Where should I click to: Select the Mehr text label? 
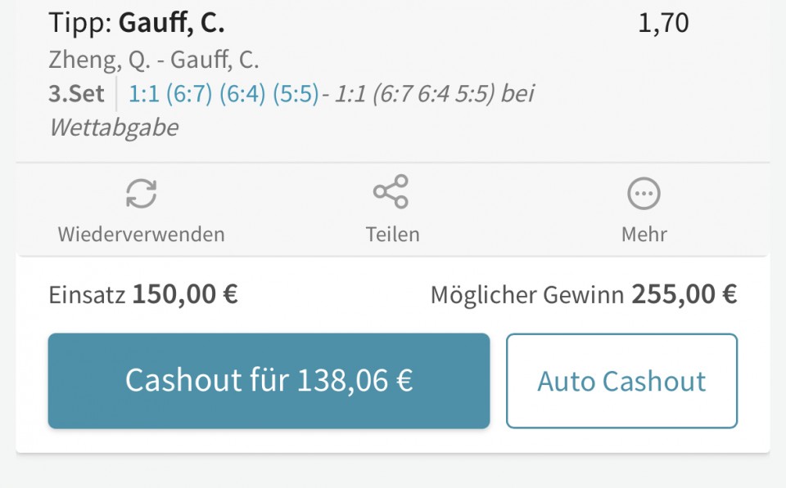(x=644, y=235)
